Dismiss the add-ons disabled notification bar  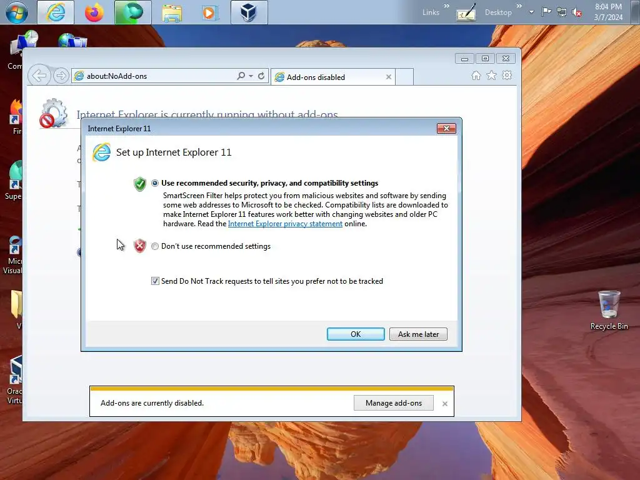coord(445,404)
